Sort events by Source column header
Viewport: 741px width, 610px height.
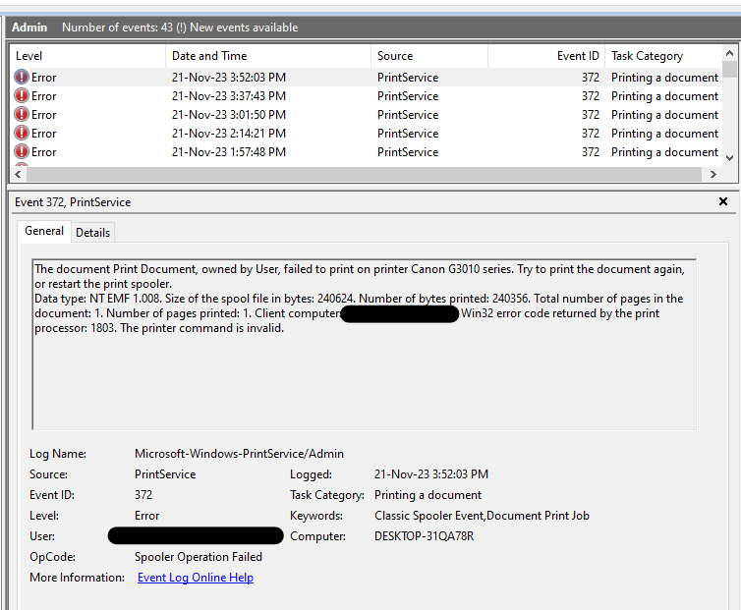428,56
